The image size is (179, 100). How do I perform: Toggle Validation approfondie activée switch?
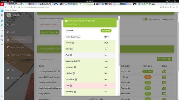[145, 19]
